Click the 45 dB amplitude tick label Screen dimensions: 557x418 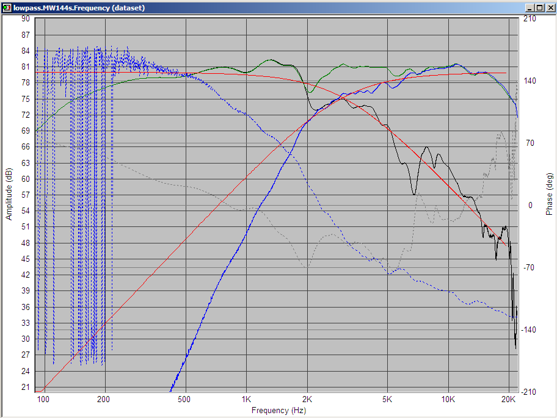coord(26,259)
